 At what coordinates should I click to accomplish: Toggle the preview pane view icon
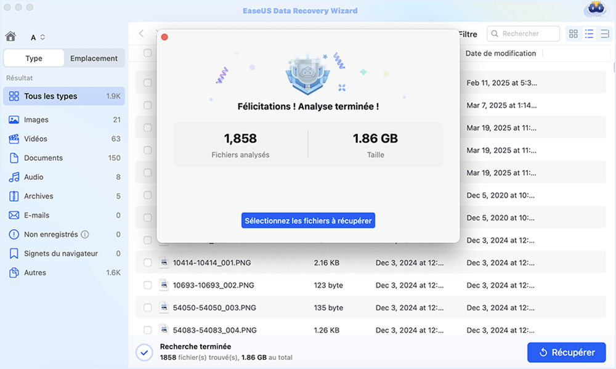pos(605,34)
